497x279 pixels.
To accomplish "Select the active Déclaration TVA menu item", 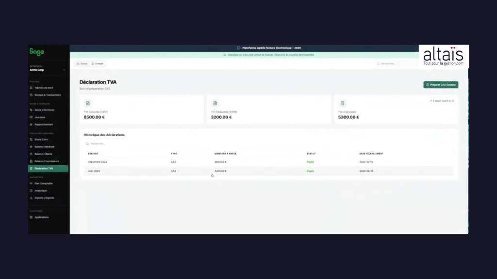I will (x=48, y=168).
